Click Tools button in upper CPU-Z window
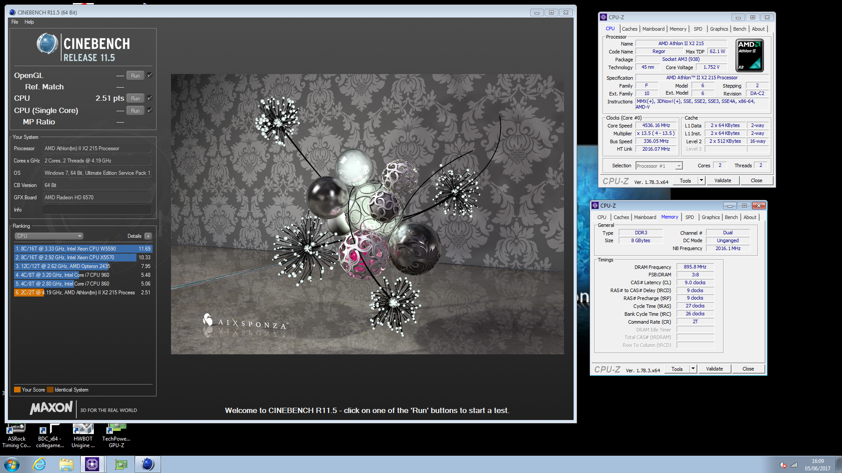The height and width of the screenshot is (473, 842). pos(685,180)
